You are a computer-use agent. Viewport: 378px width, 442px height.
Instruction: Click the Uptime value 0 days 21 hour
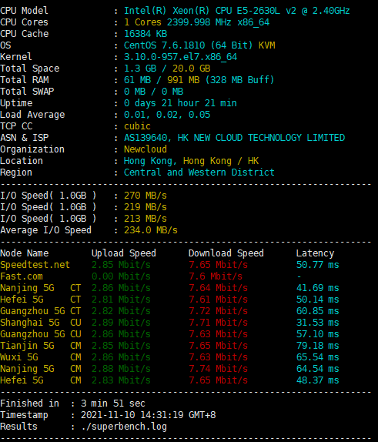(x=162, y=103)
